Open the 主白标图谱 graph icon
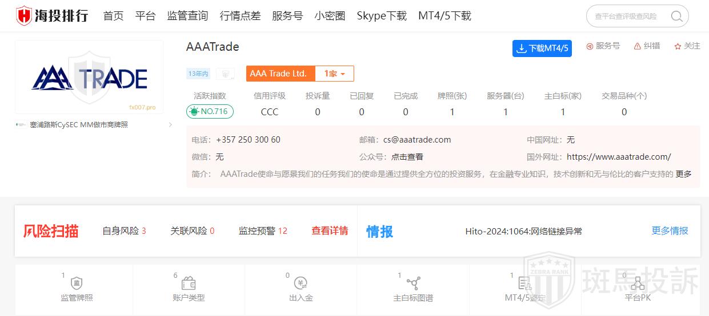709x316 pixels. (x=413, y=283)
